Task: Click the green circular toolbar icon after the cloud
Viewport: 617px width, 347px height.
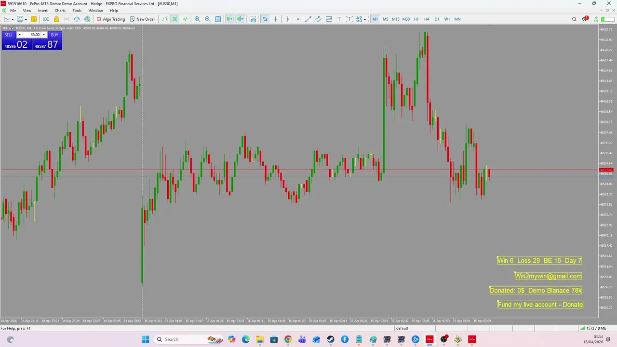Action: (x=87, y=19)
